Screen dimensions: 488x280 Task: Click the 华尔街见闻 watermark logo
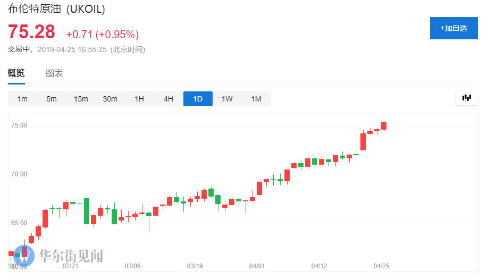58,257
